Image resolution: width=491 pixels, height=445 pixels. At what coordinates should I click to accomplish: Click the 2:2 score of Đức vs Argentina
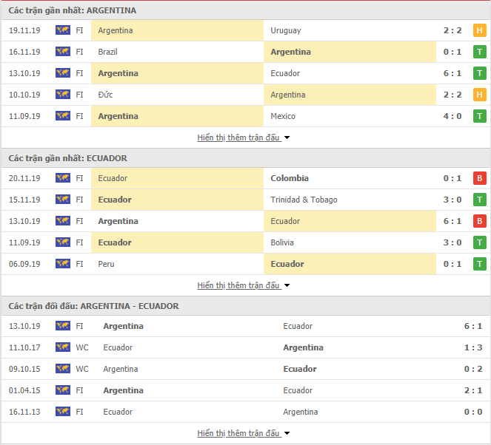coord(452,95)
